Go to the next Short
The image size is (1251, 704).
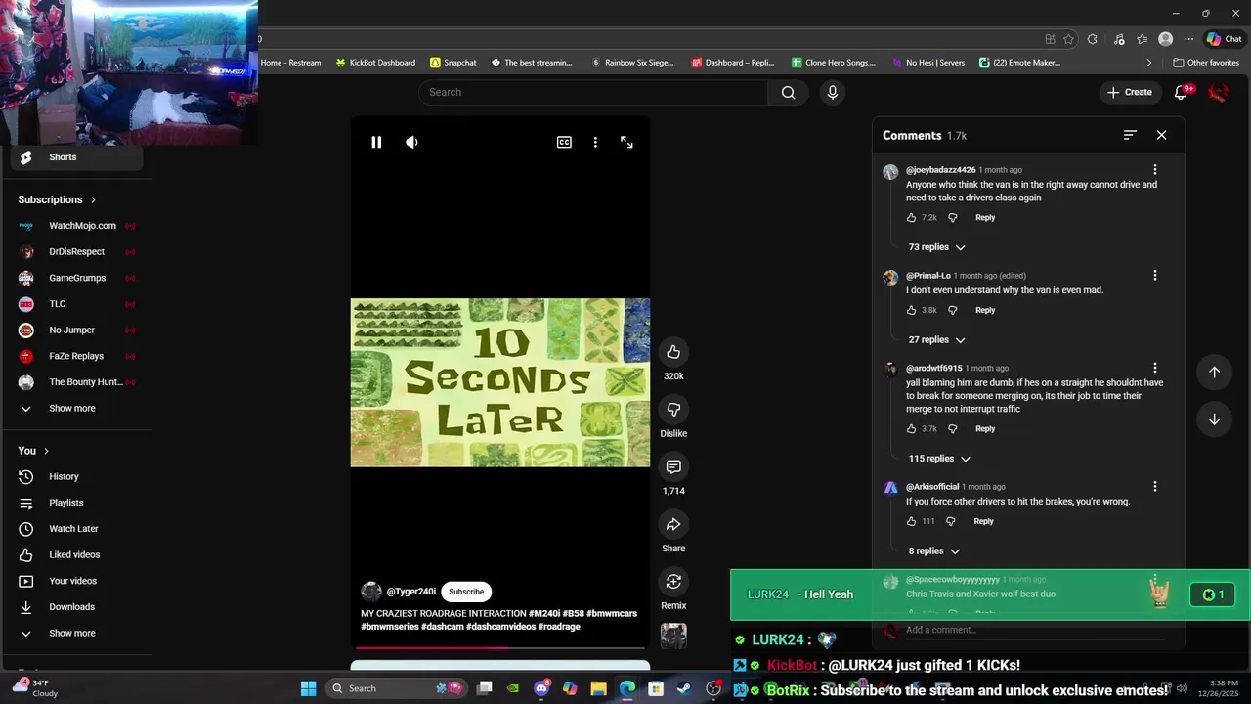(1214, 418)
